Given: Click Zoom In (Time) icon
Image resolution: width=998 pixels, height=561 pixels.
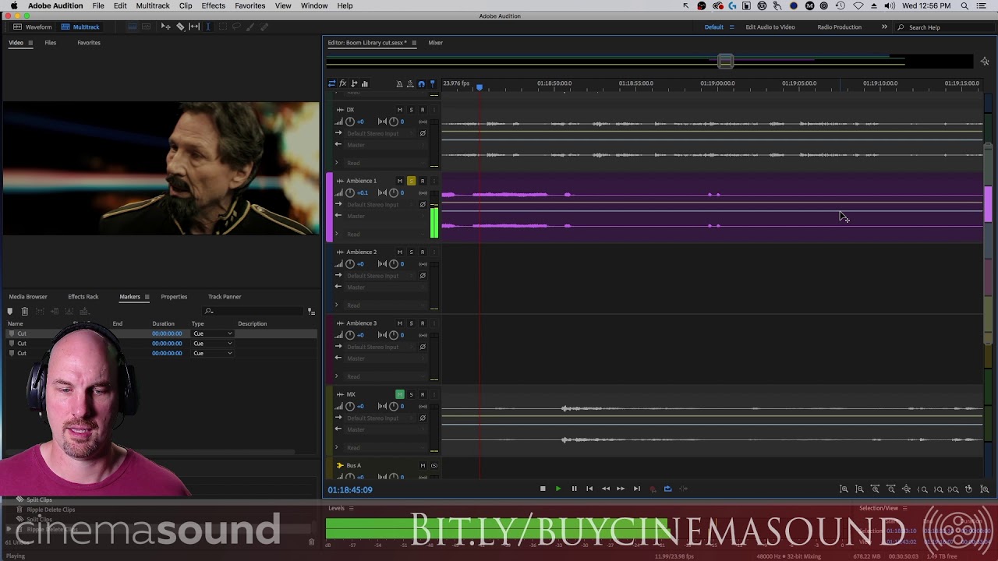Looking at the screenshot, I should click(875, 489).
